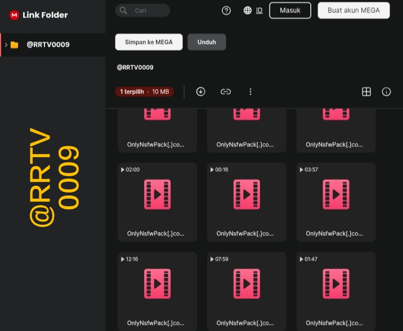
Task: Click the Masuk login button
Action: (290, 11)
